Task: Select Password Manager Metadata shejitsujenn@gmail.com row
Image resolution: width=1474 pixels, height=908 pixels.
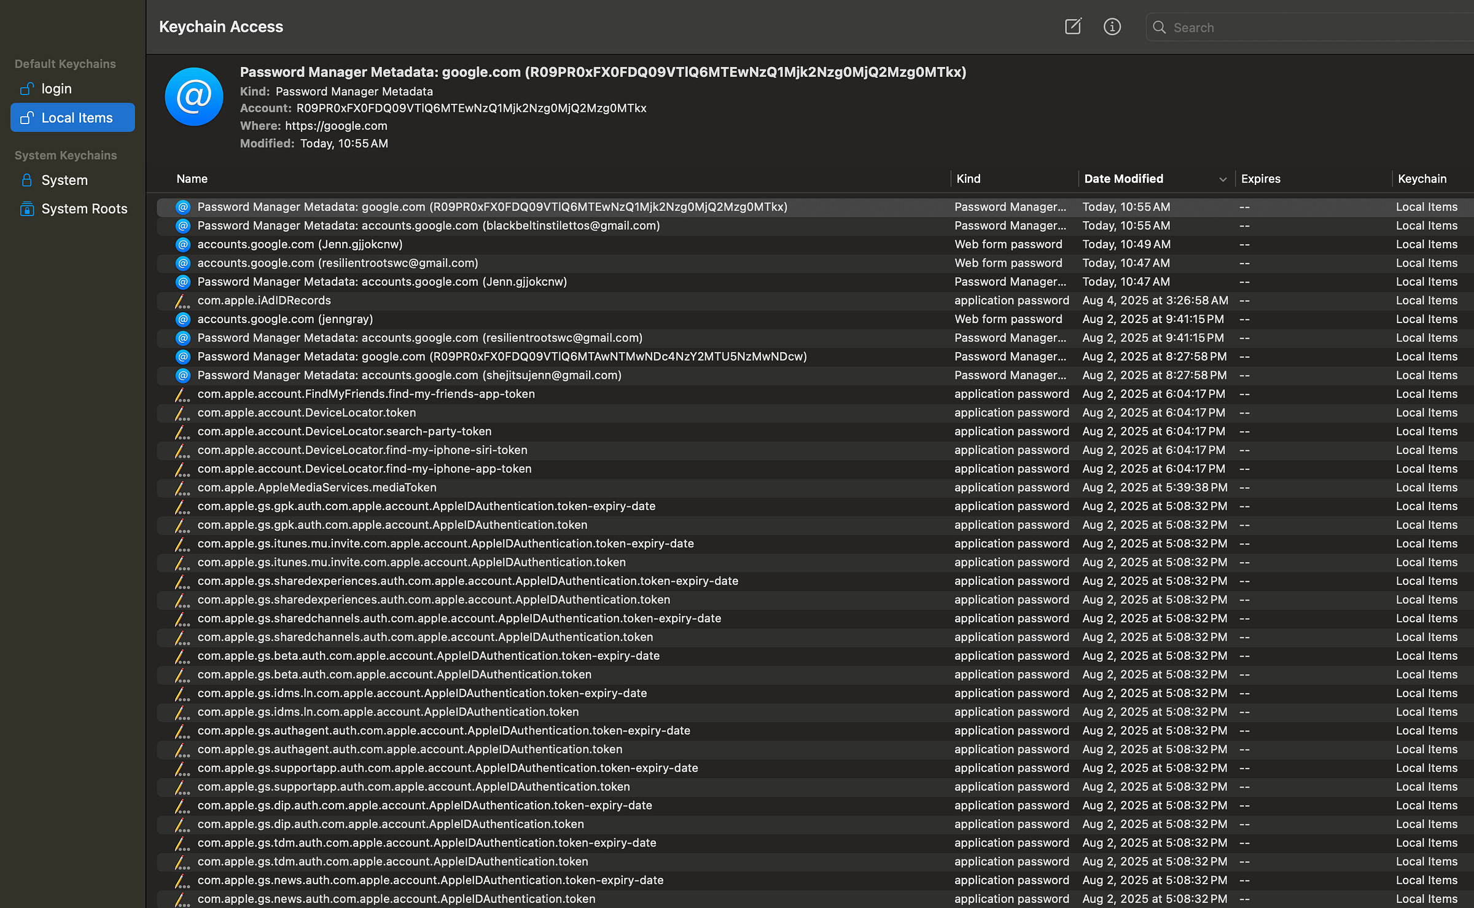Action: coord(409,375)
